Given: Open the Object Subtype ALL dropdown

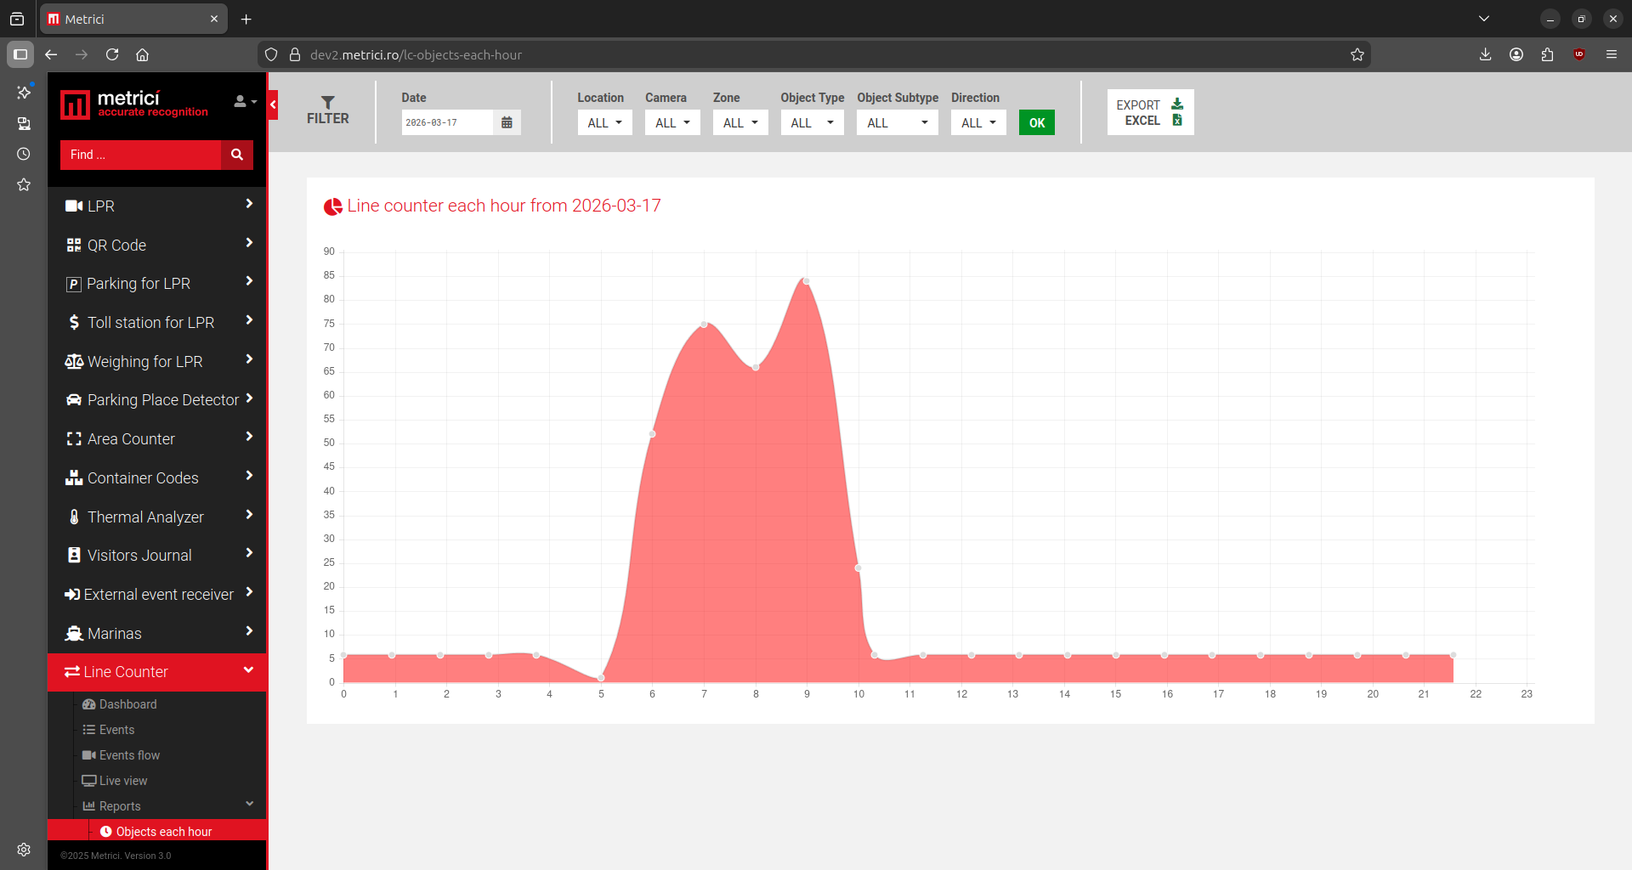Looking at the screenshot, I should [x=898, y=122].
